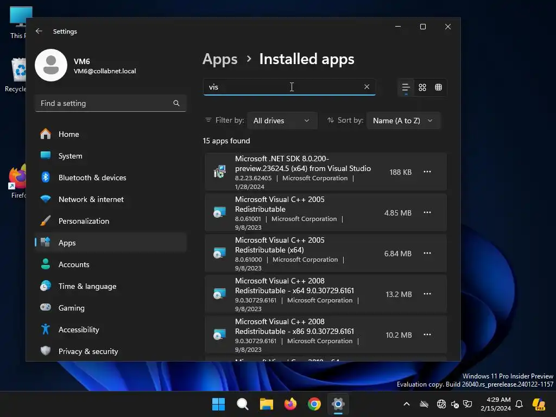Click the Network wifi icon in sidebar
Image resolution: width=556 pixels, height=417 pixels.
point(46,199)
